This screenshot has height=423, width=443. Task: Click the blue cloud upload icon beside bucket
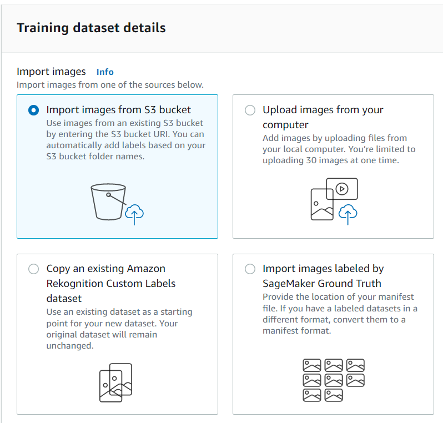(134, 214)
